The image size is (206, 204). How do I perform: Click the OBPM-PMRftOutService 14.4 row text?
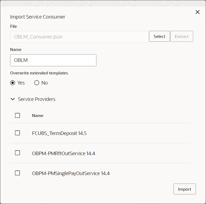[64, 153]
